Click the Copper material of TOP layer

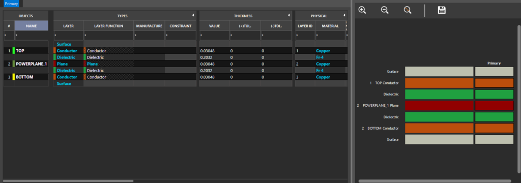coord(323,51)
